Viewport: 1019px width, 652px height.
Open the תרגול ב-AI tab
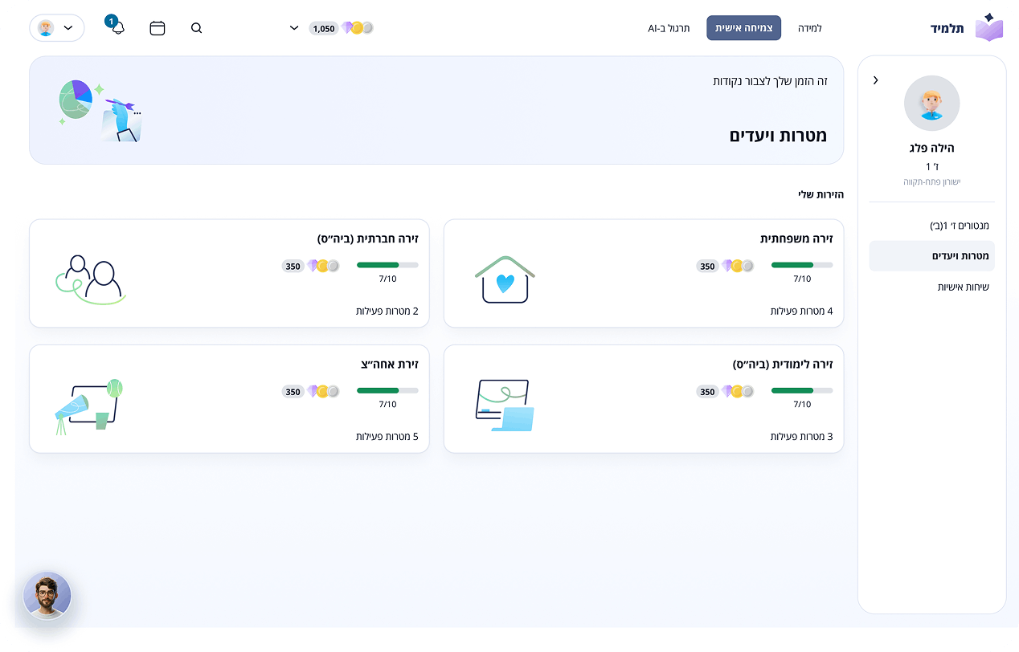pyautogui.click(x=669, y=28)
